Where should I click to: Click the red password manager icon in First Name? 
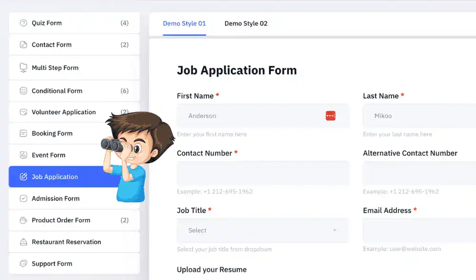tap(330, 116)
